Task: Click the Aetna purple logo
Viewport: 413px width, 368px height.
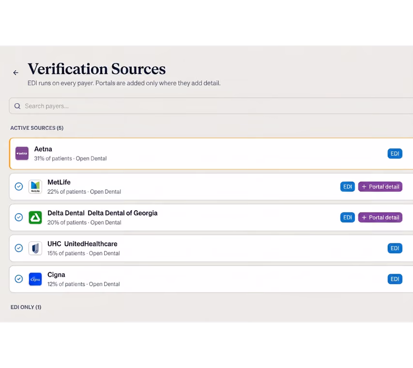Action: [22, 153]
